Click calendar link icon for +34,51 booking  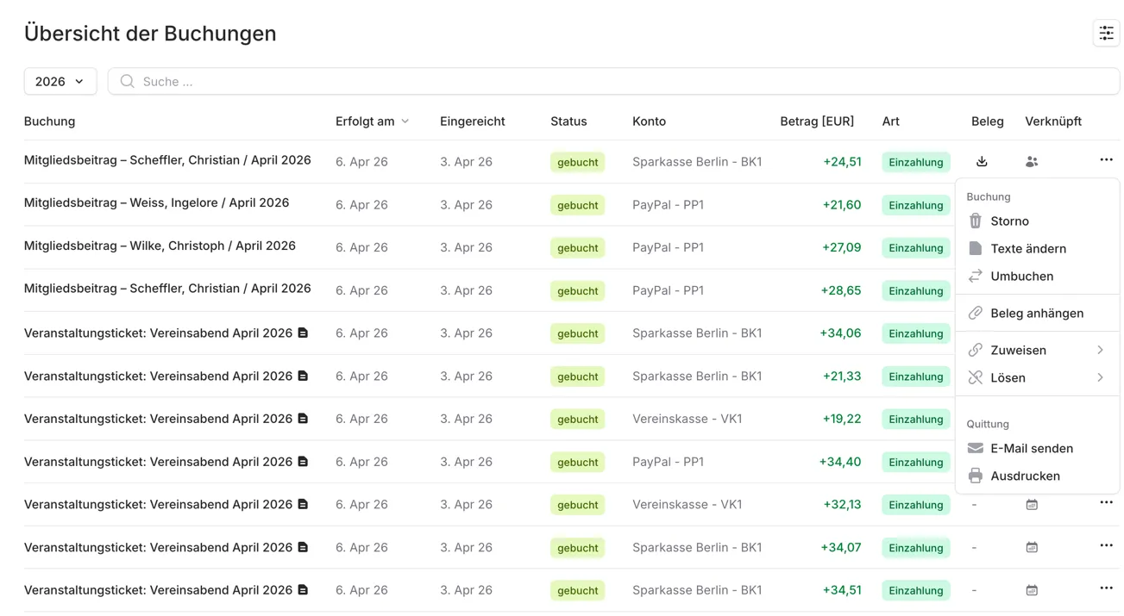coord(1032,591)
